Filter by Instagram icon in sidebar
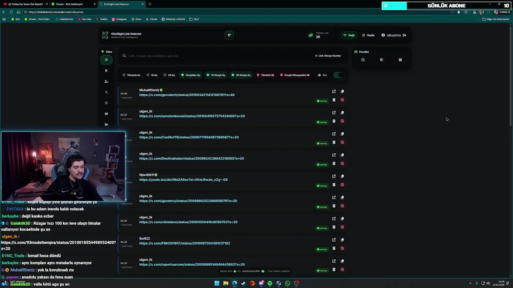Image resolution: width=513 pixels, height=288 pixels. point(106,103)
